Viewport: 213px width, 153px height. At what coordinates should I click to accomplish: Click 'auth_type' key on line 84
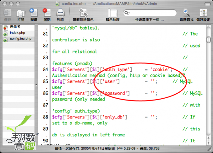(116, 69)
